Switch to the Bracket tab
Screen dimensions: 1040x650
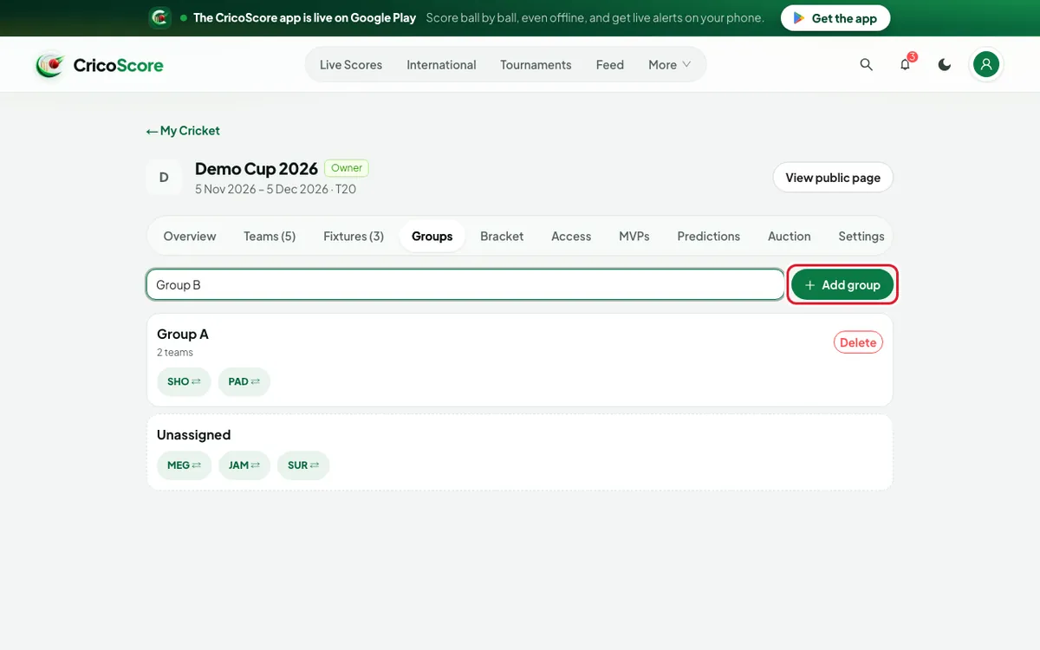click(502, 236)
